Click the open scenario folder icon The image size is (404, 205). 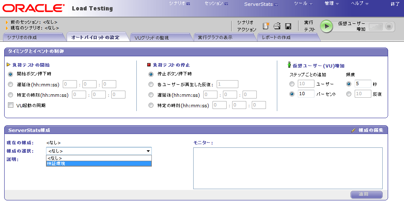[x=277, y=26]
